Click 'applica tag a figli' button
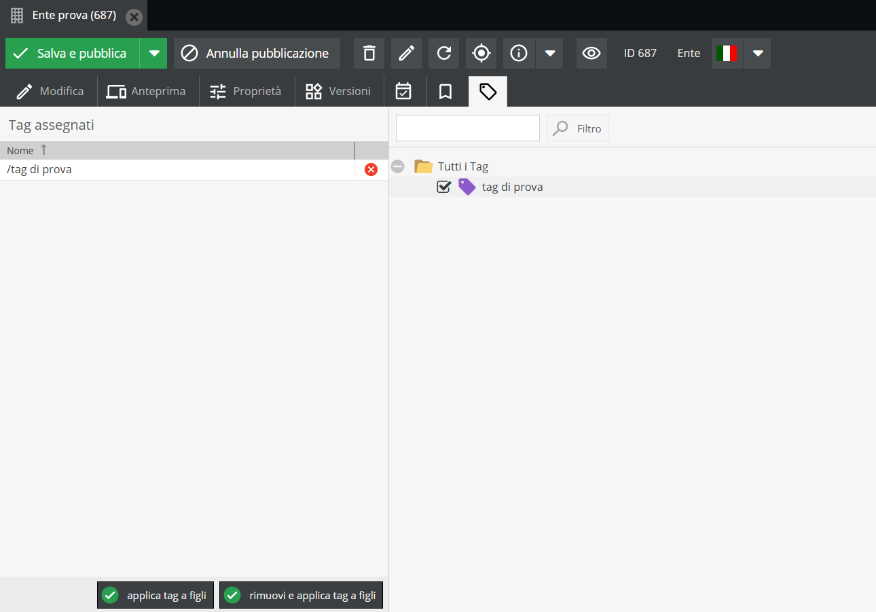This screenshot has width=876, height=612. (x=156, y=596)
